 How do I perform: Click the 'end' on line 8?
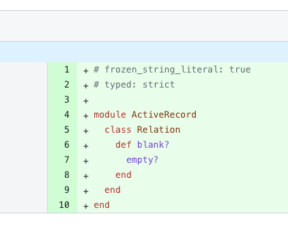(124, 175)
